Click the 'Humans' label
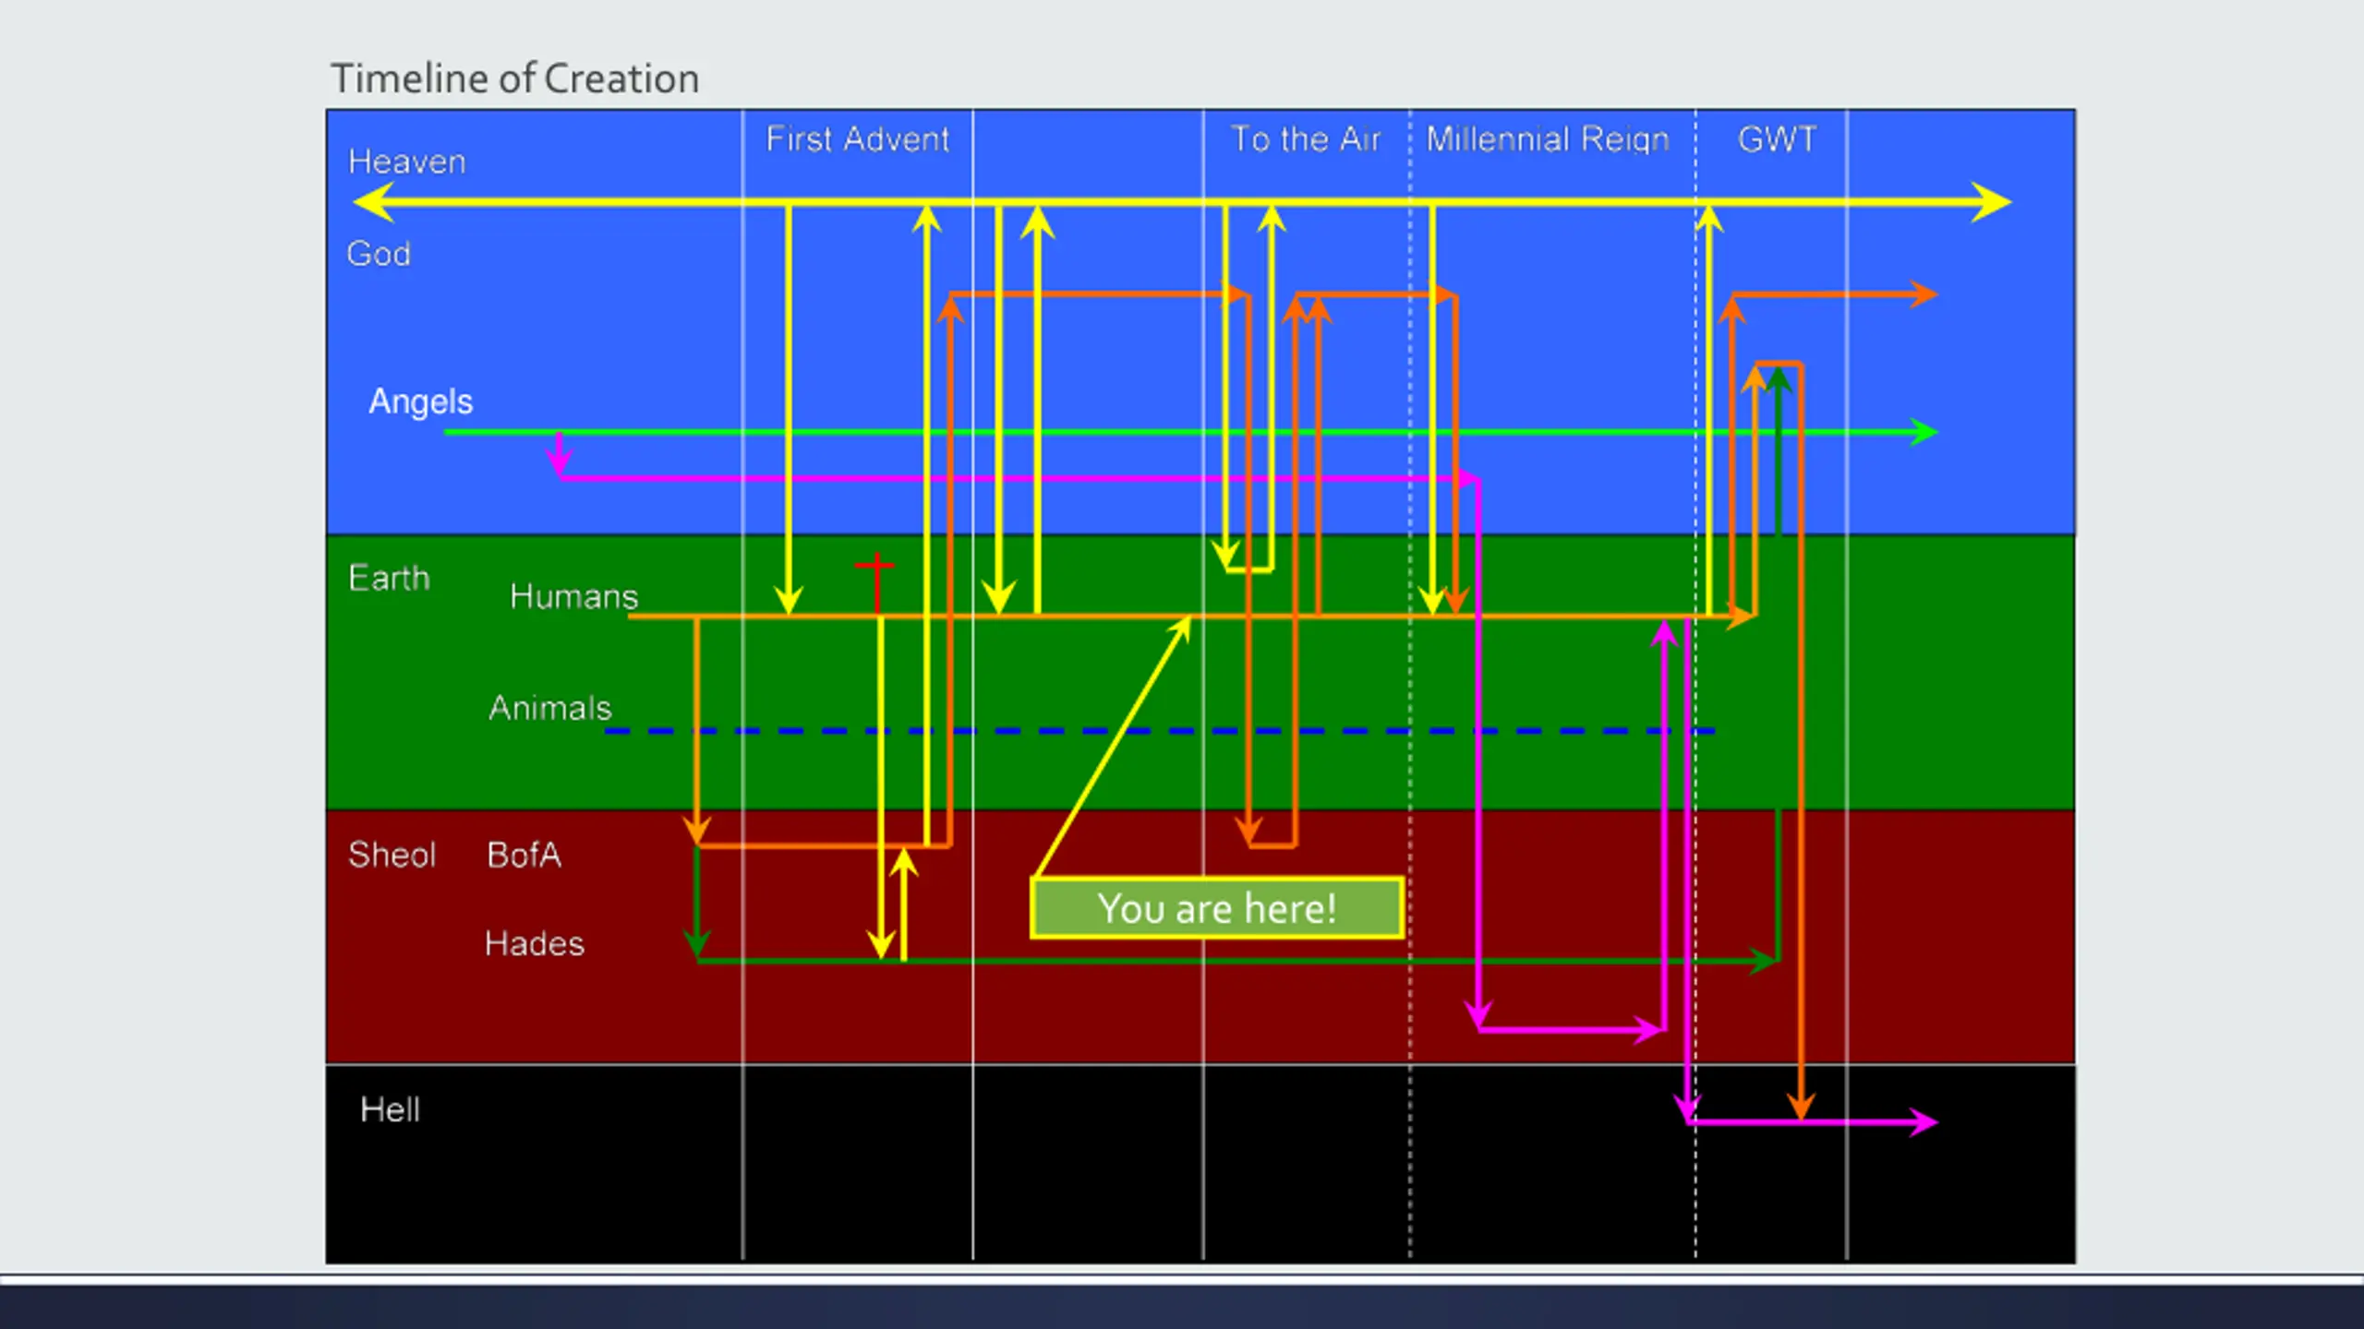The height and width of the screenshot is (1329, 2364). pyautogui.click(x=574, y=597)
